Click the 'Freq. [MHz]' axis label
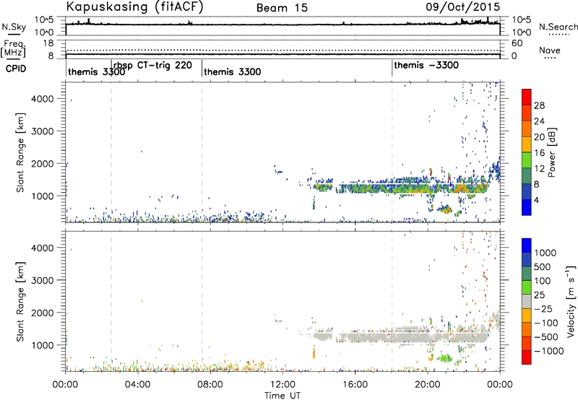Image resolution: width=578 pixels, height=400 pixels. (x=14, y=48)
